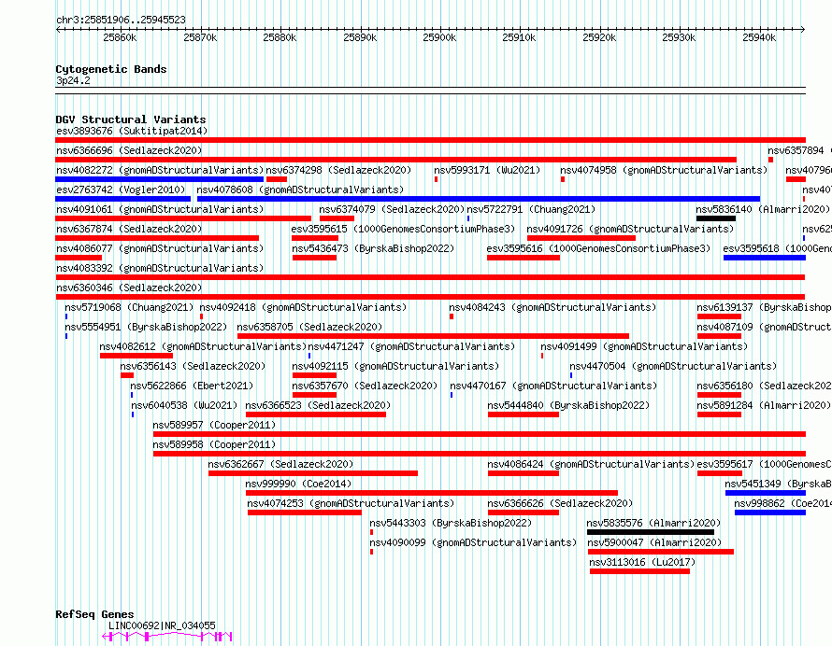
Task: Select esv3595616 (1000GenomesConsortiumPhase3) label
Action: [x=598, y=248]
